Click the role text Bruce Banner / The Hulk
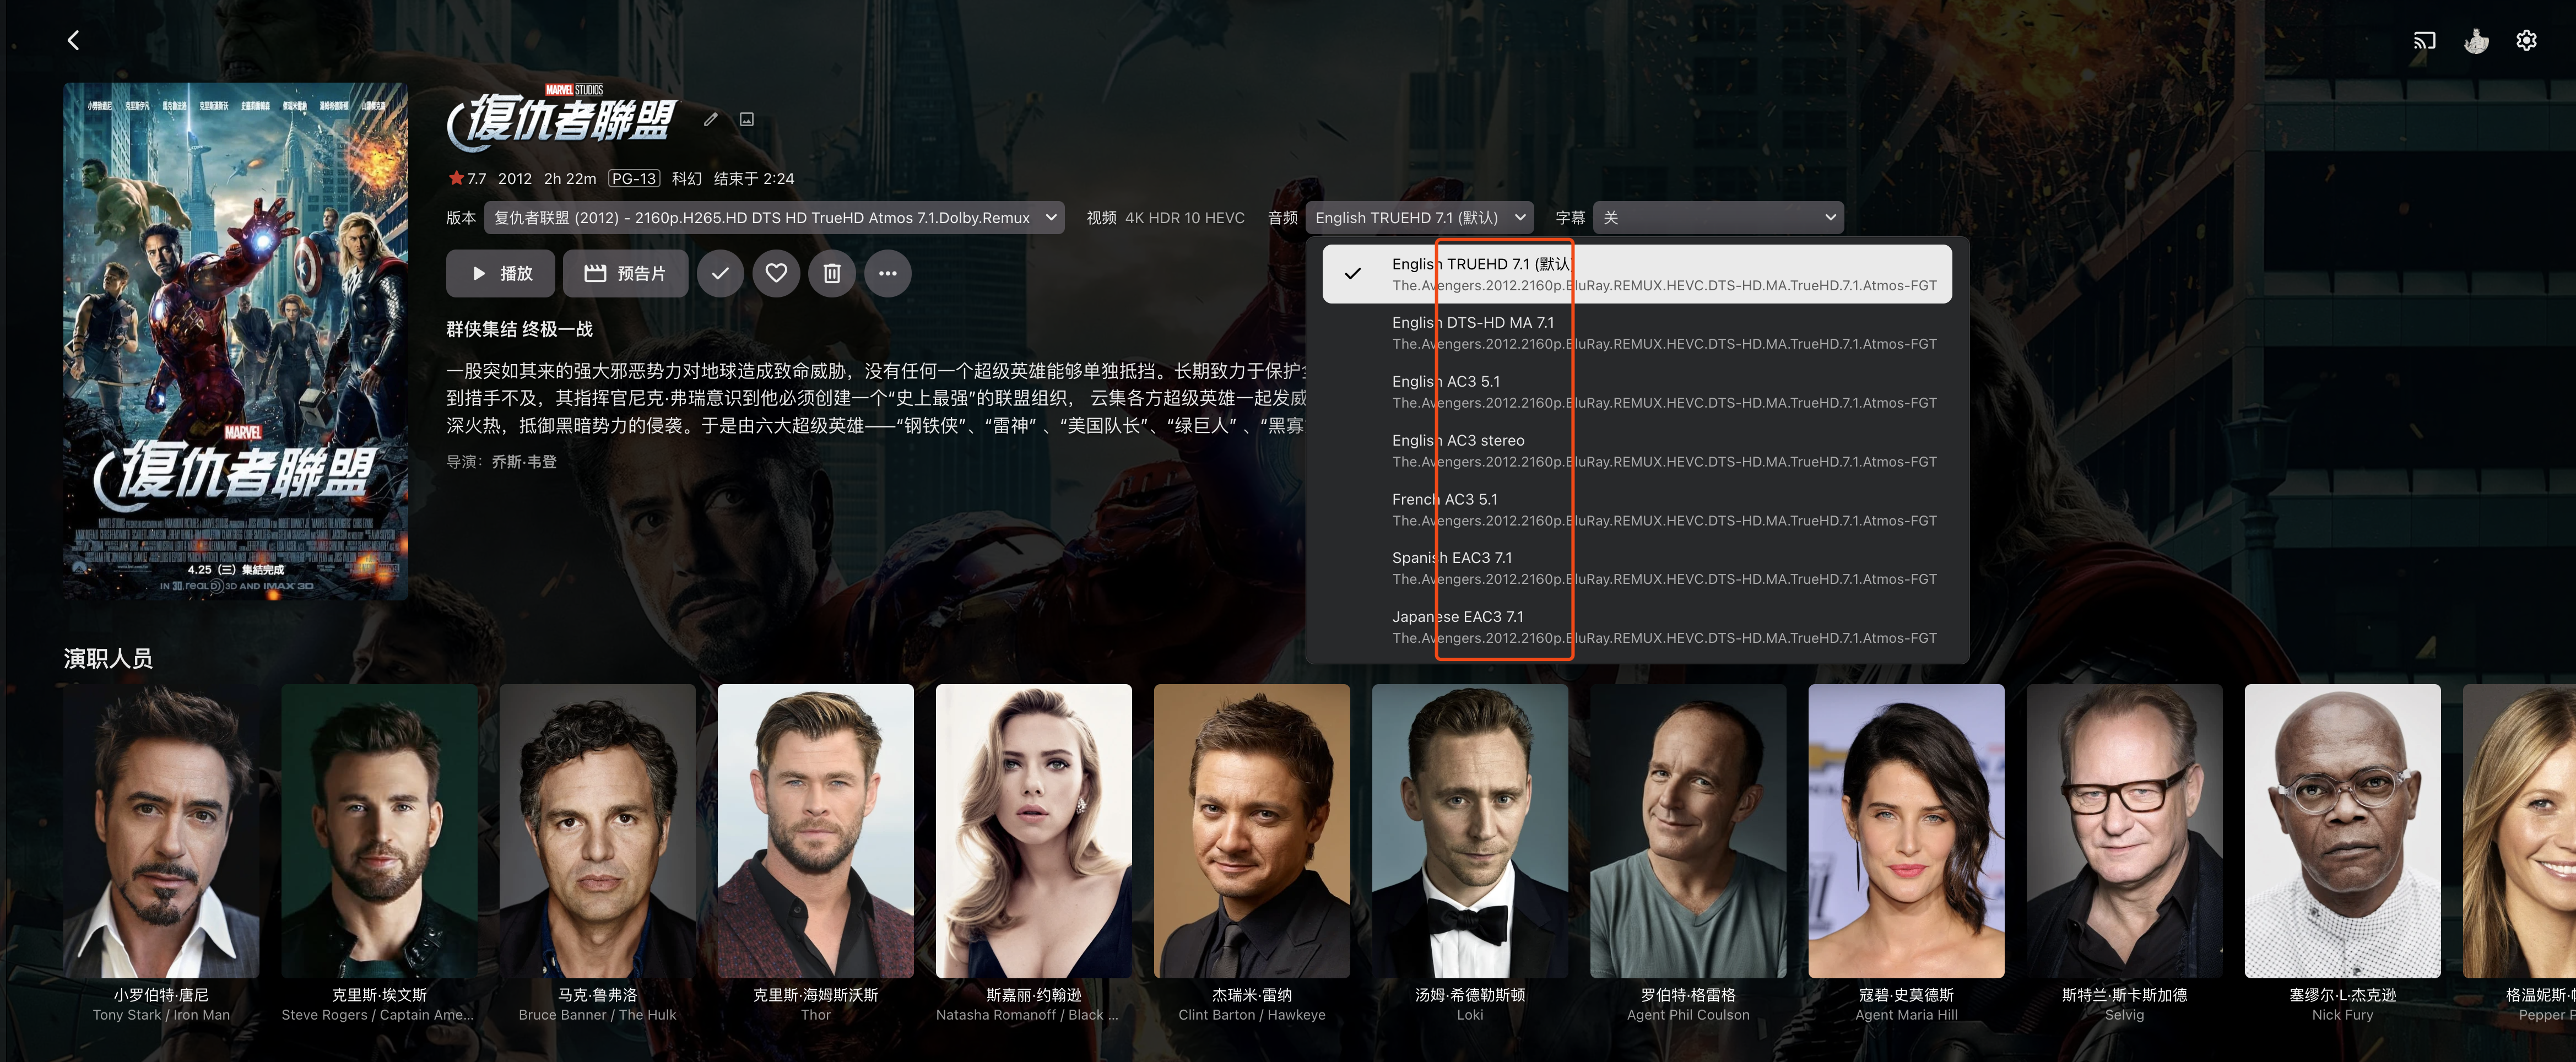This screenshot has width=2576, height=1062. point(597,1015)
